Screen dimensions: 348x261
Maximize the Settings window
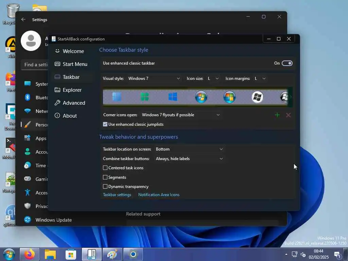pyautogui.click(x=264, y=17)
